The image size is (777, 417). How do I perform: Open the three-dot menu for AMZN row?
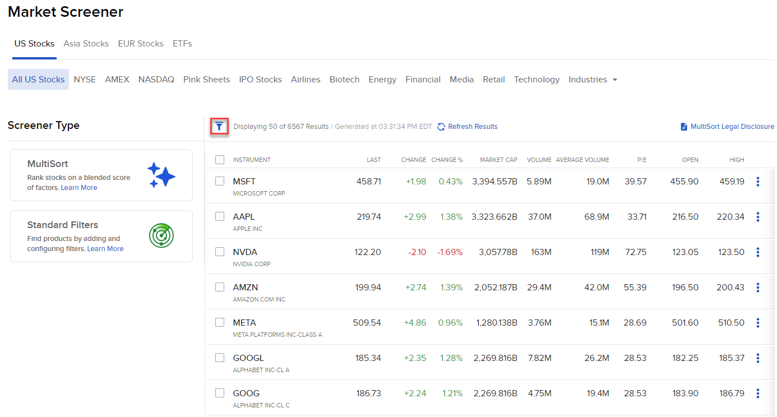[758, 287]
